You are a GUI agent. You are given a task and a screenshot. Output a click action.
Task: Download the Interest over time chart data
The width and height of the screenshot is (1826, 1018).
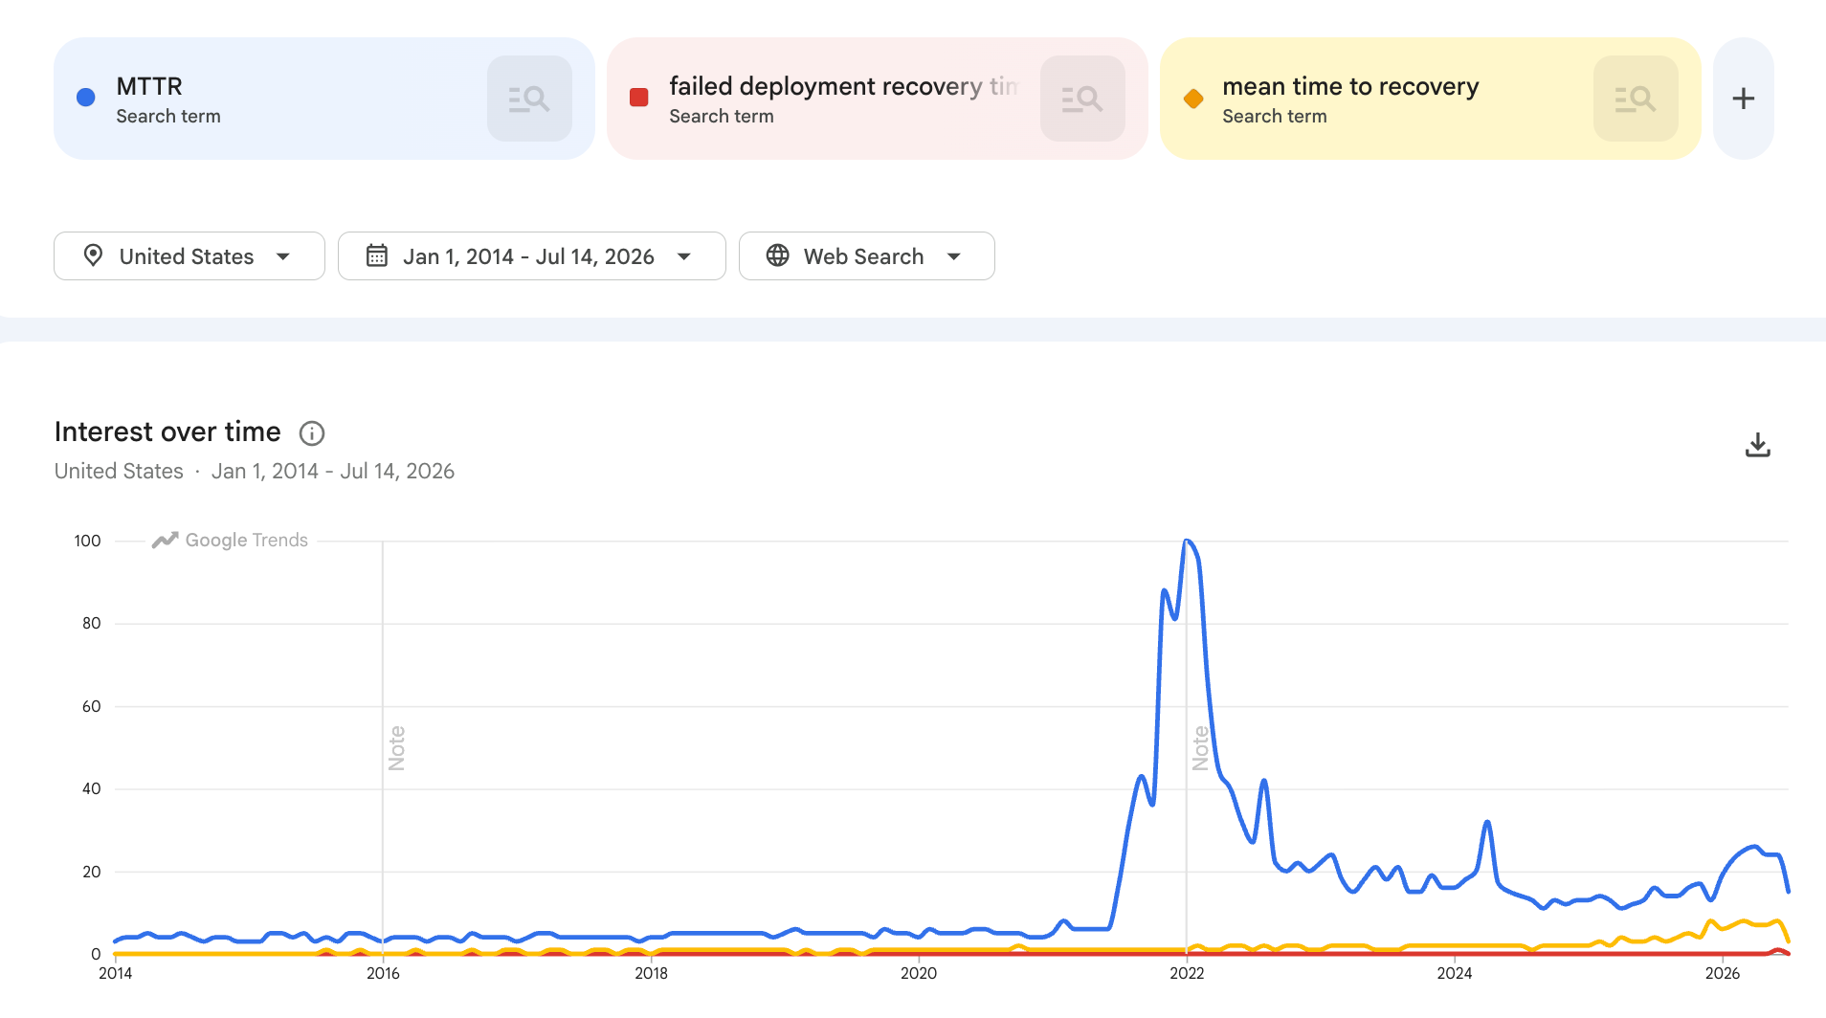coord(1758,446)
